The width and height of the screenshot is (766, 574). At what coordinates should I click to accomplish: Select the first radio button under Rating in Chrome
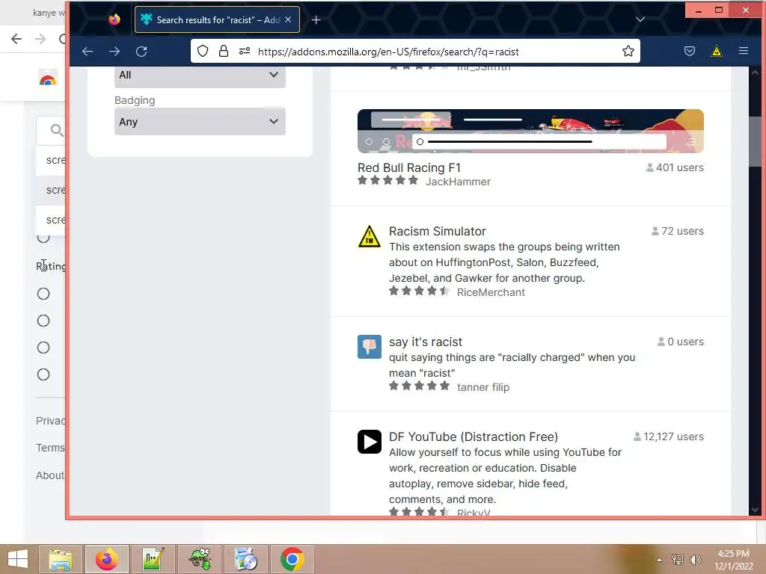43,294
